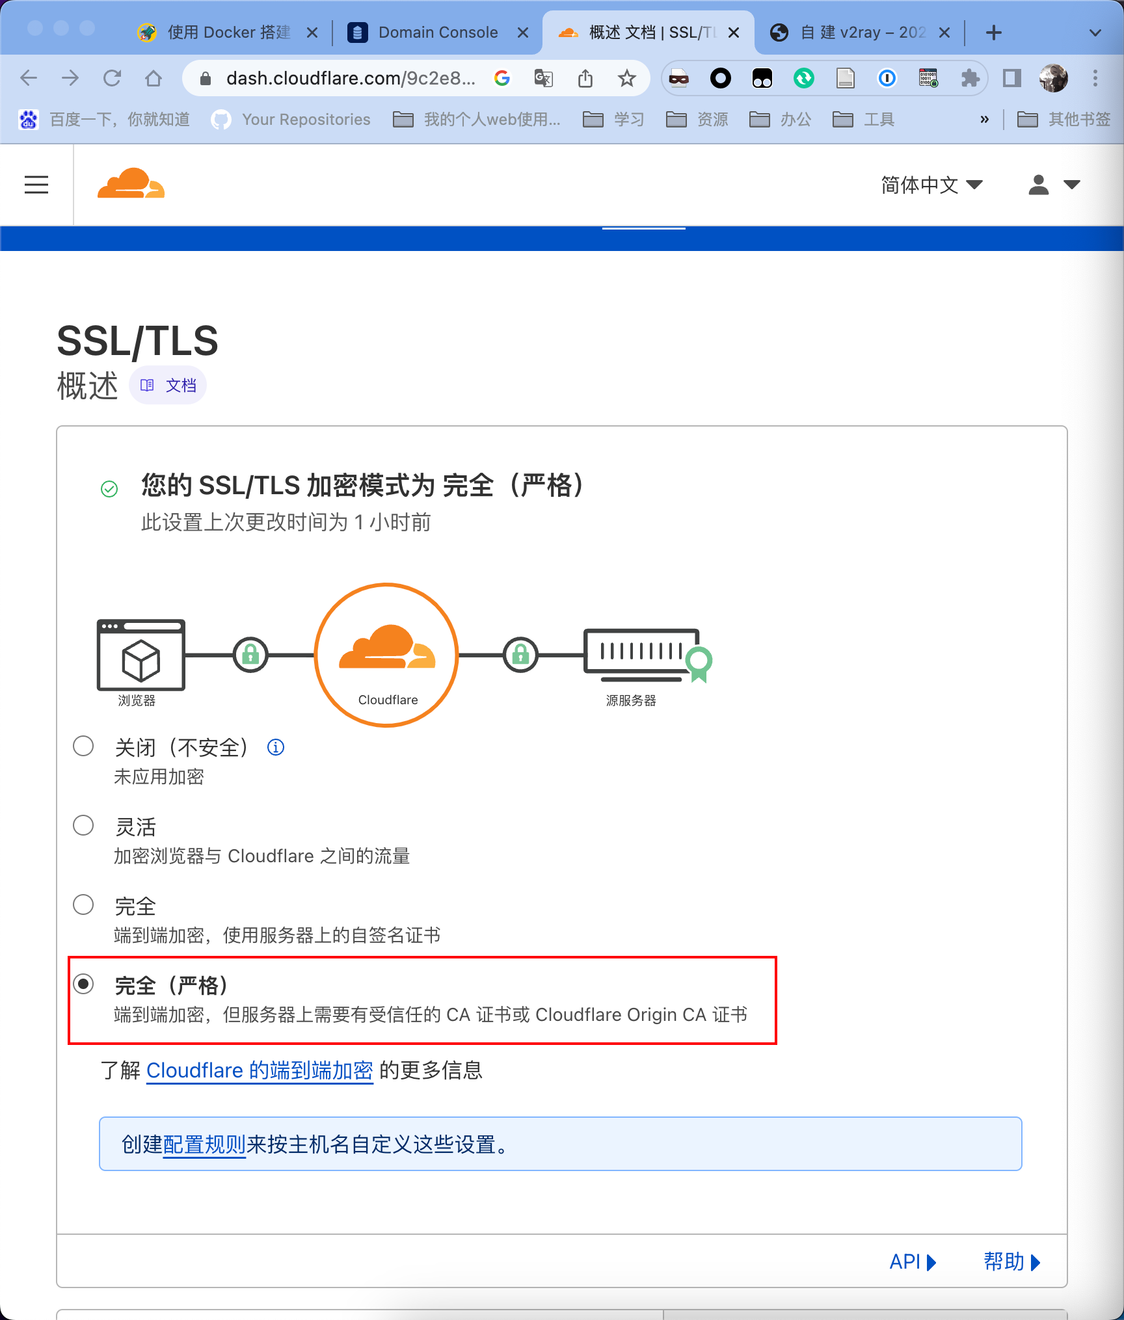Close the Domain Console tab
Screen dimensions: 1124x1320
click(x=523, y=33)
